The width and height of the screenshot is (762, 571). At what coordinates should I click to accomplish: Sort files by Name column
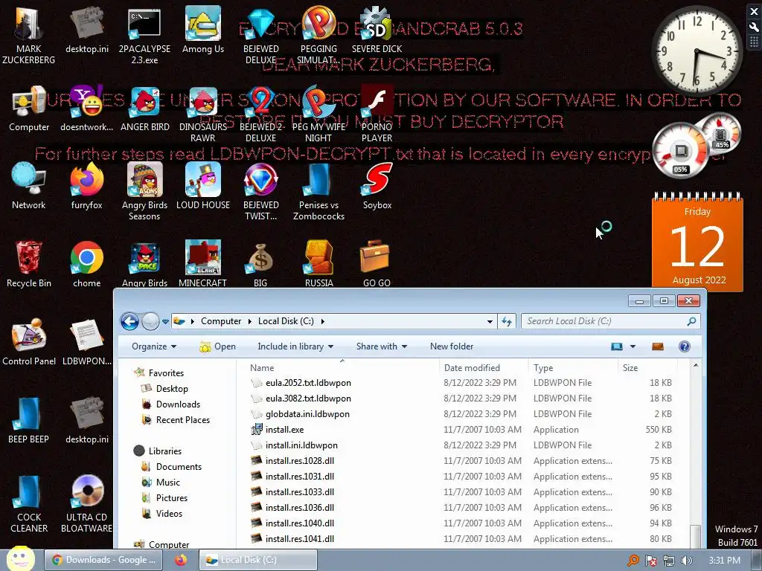click(x=342, y=367)
